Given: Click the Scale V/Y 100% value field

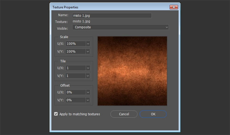Looking at the screenshot, I should pos(75,52).
